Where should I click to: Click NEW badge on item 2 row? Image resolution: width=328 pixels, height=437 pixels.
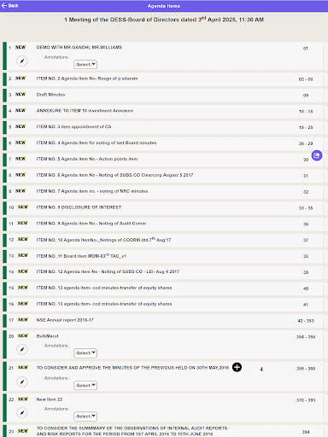[20, 79]
